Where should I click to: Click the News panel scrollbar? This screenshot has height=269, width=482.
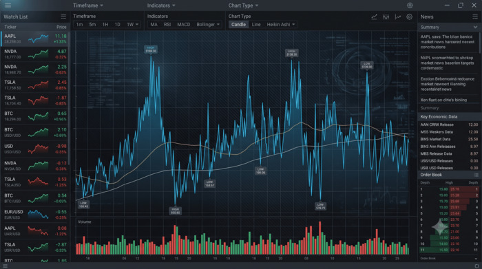point(480,43)
